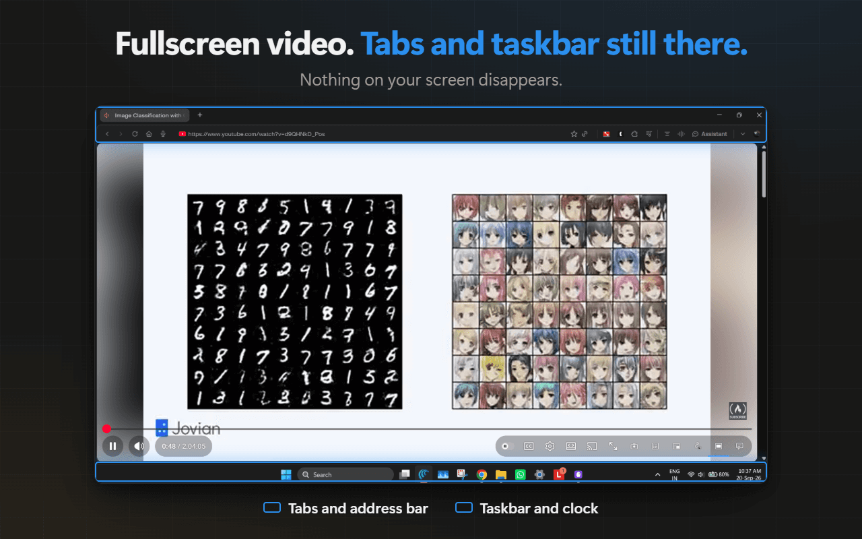Viewport: 862px width, 539px height.
Task: Switch to theater mode icon
Action: pos(571,446)
